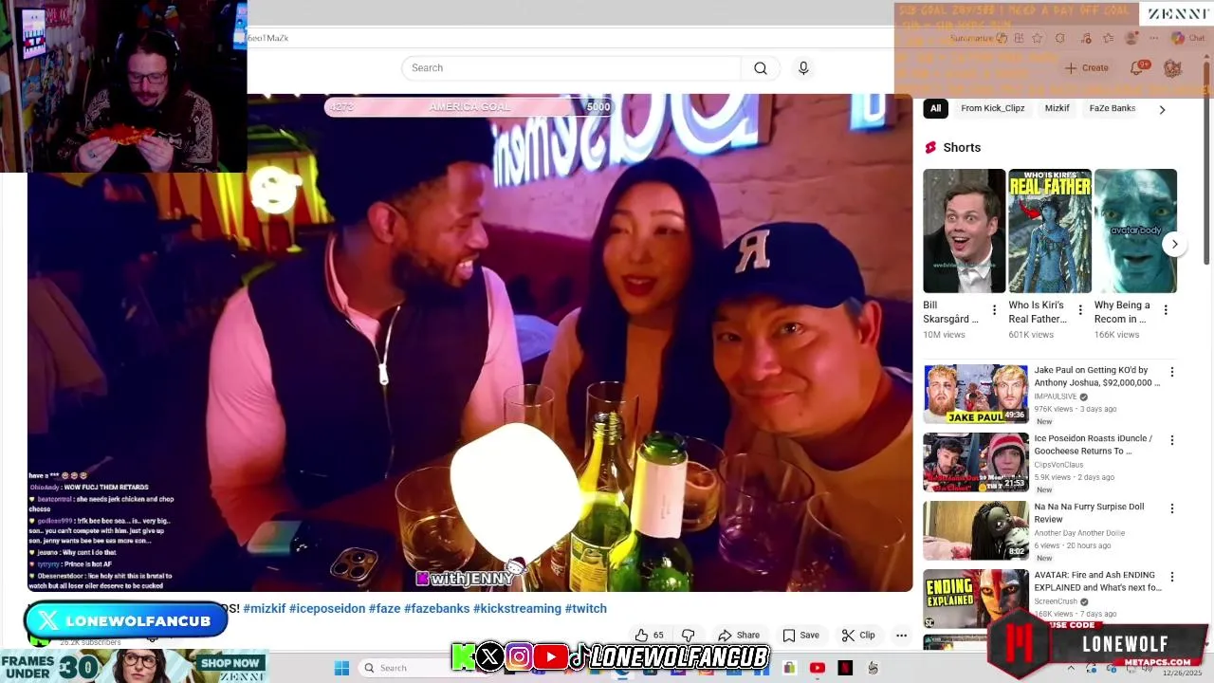
Task: Open the browser favorites list icon
Action: 1108,39
